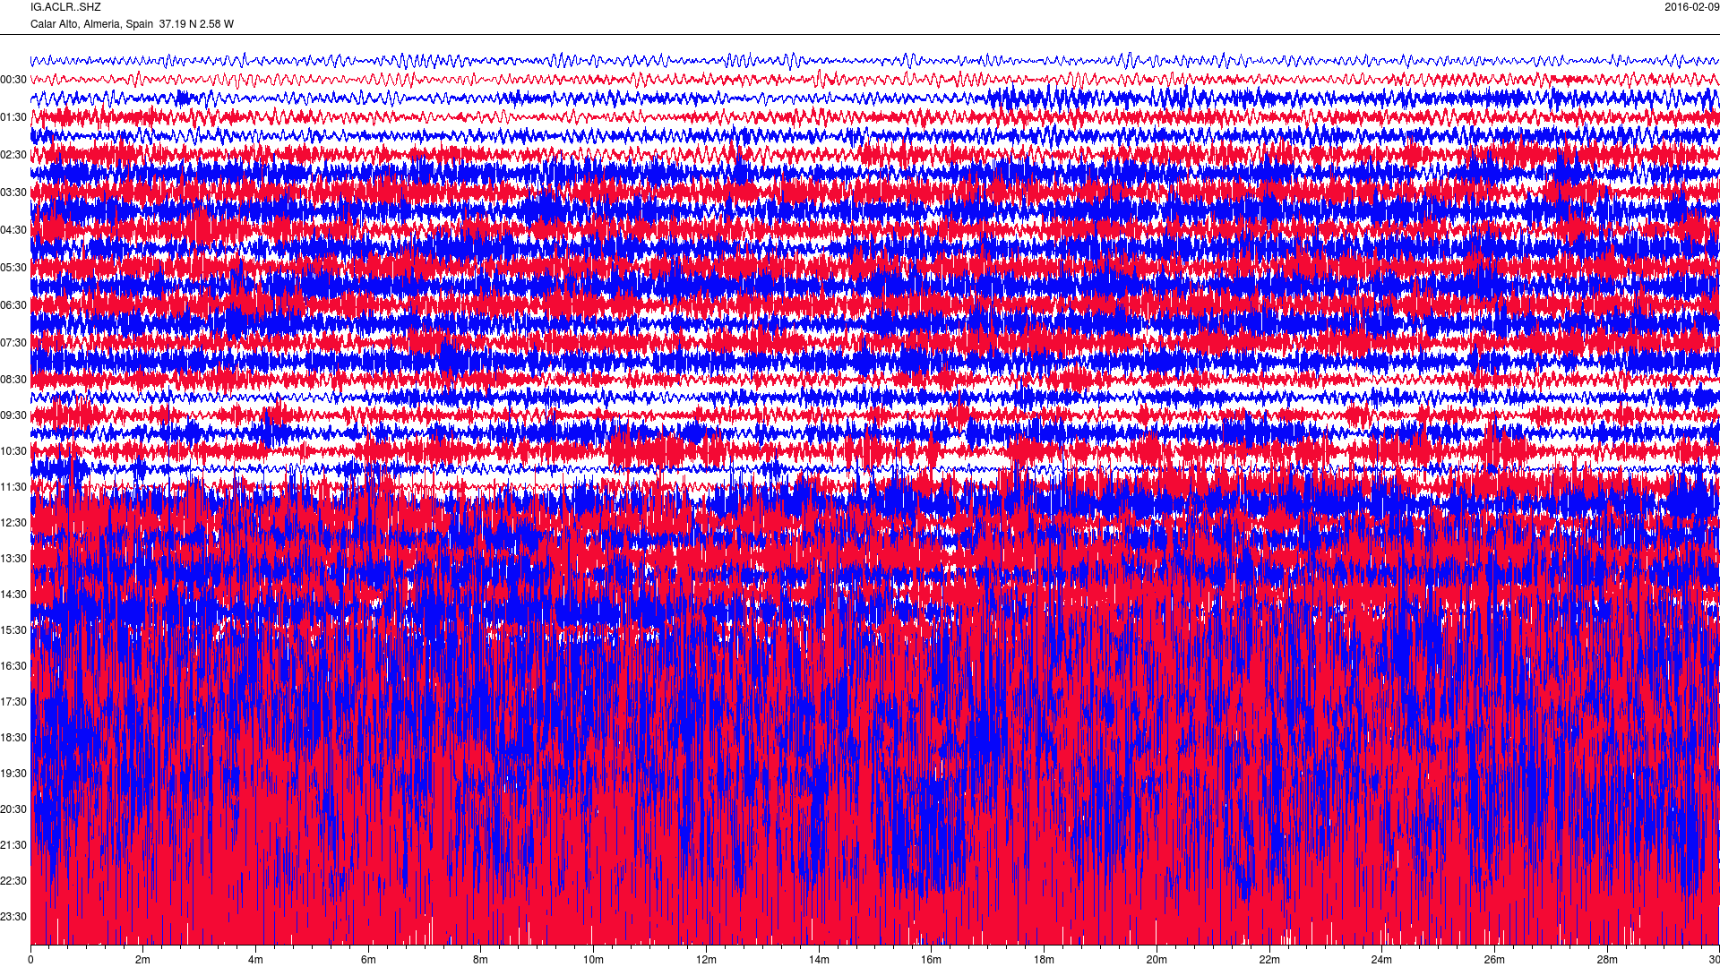Select the 15:30 time label
Image resolution: width=1720 pixels, height=967 pixels.
pyautogui.click(x=13, y=630)
